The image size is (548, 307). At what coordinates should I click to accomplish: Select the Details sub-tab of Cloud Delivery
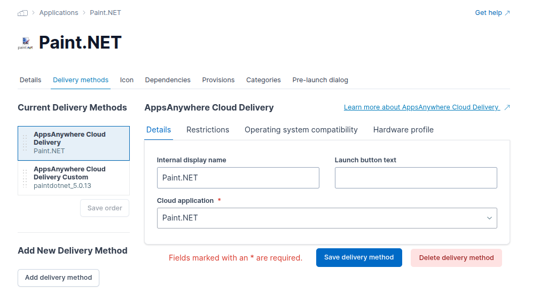(x=159, y=130)
